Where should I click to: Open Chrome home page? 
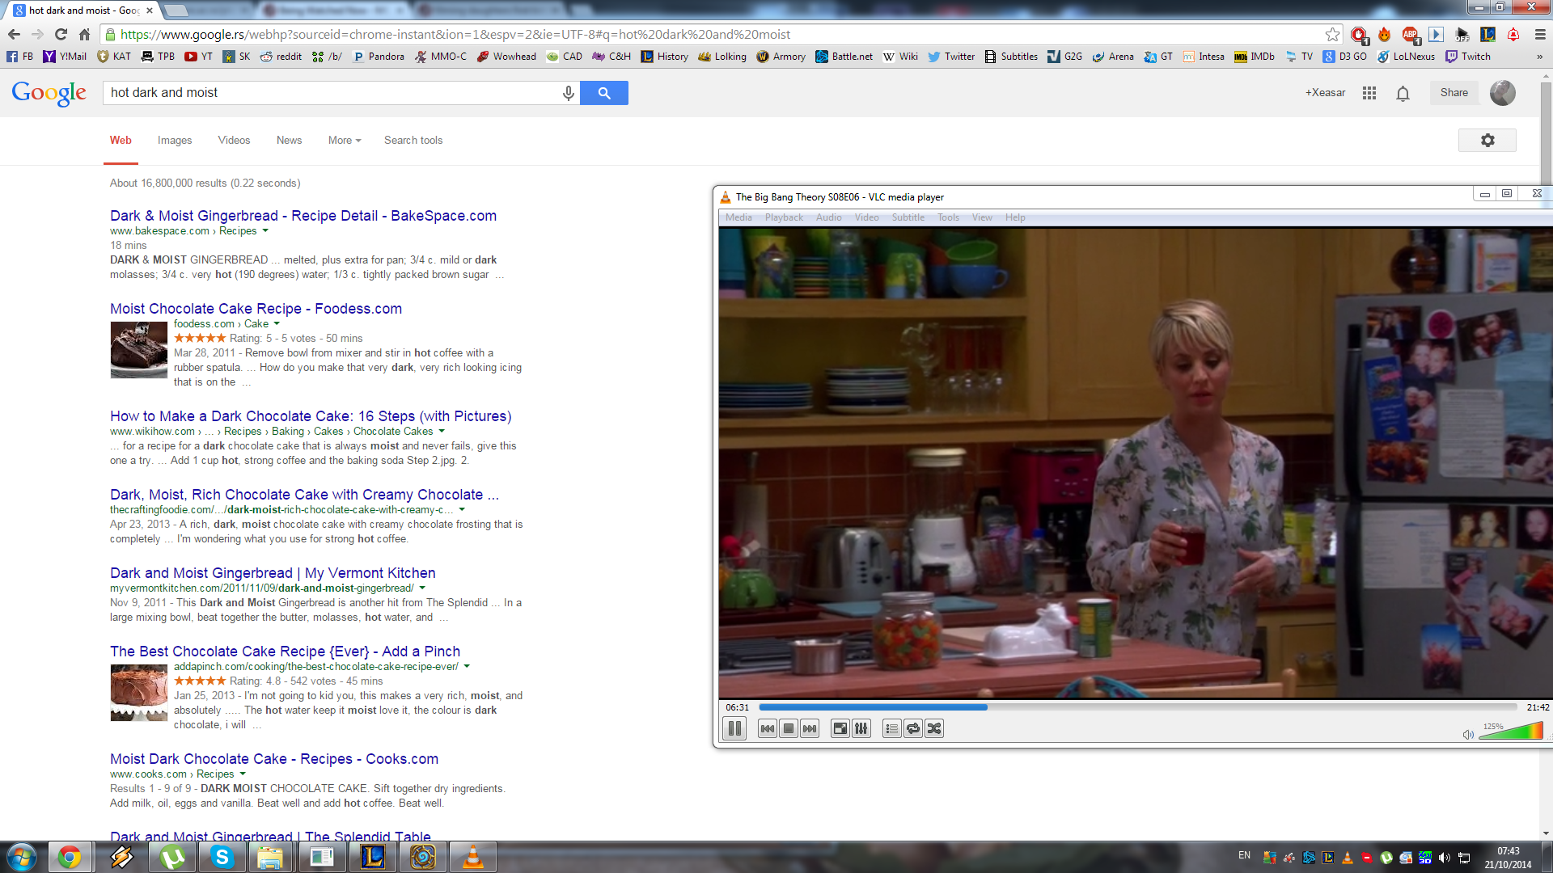point(84,35)
